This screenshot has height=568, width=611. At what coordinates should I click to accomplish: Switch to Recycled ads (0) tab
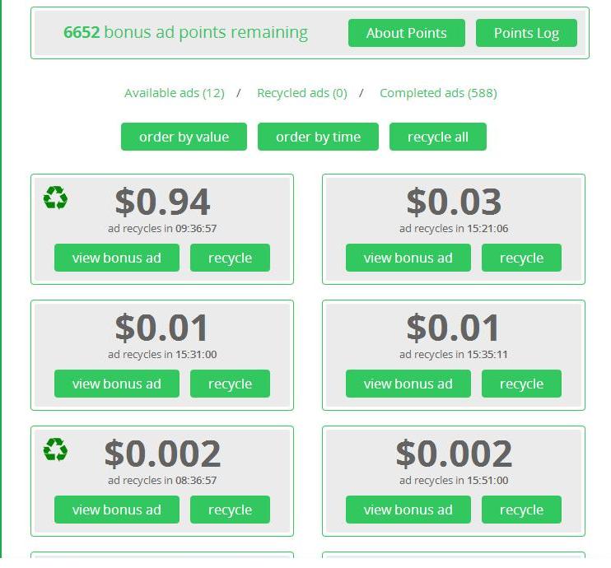[301, 93]
